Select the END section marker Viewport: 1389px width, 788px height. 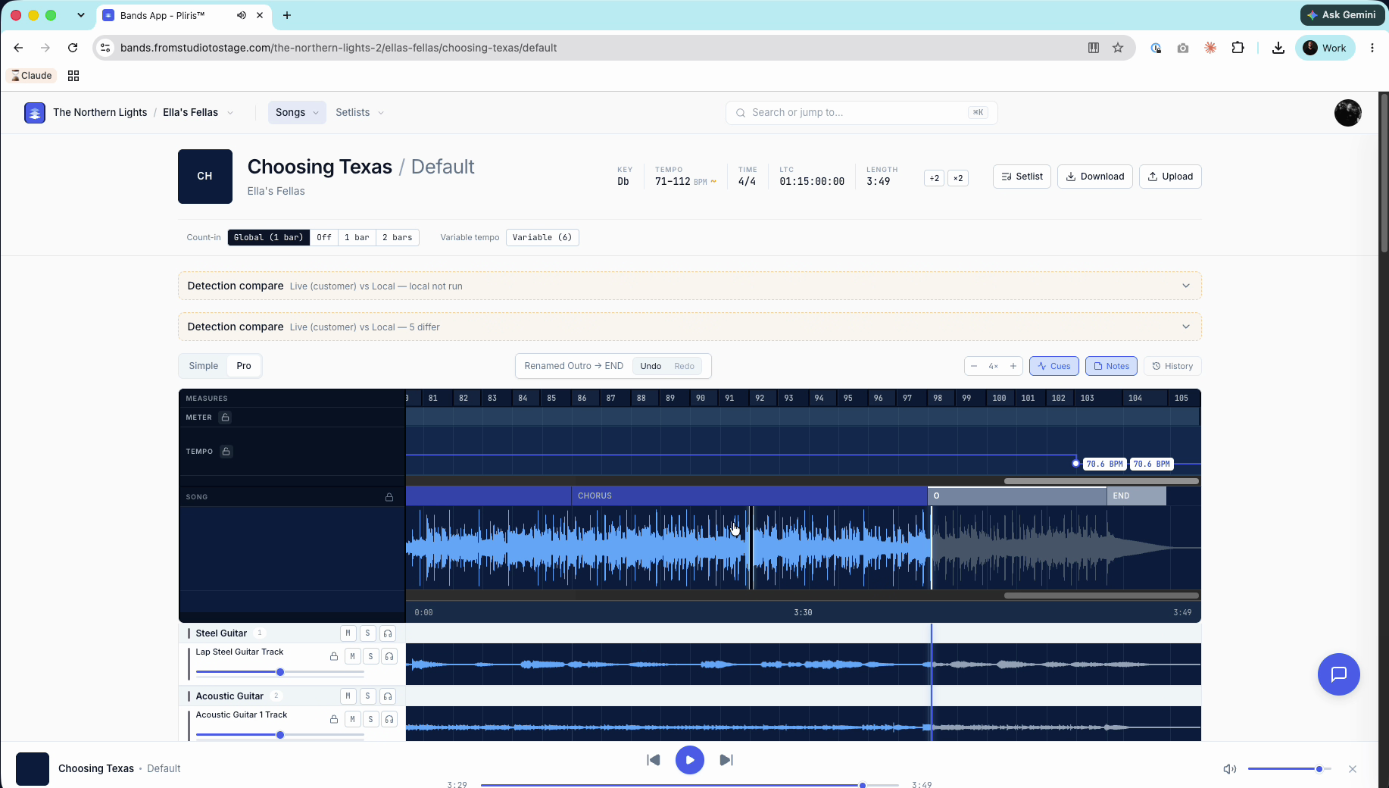pos(1136,496)
